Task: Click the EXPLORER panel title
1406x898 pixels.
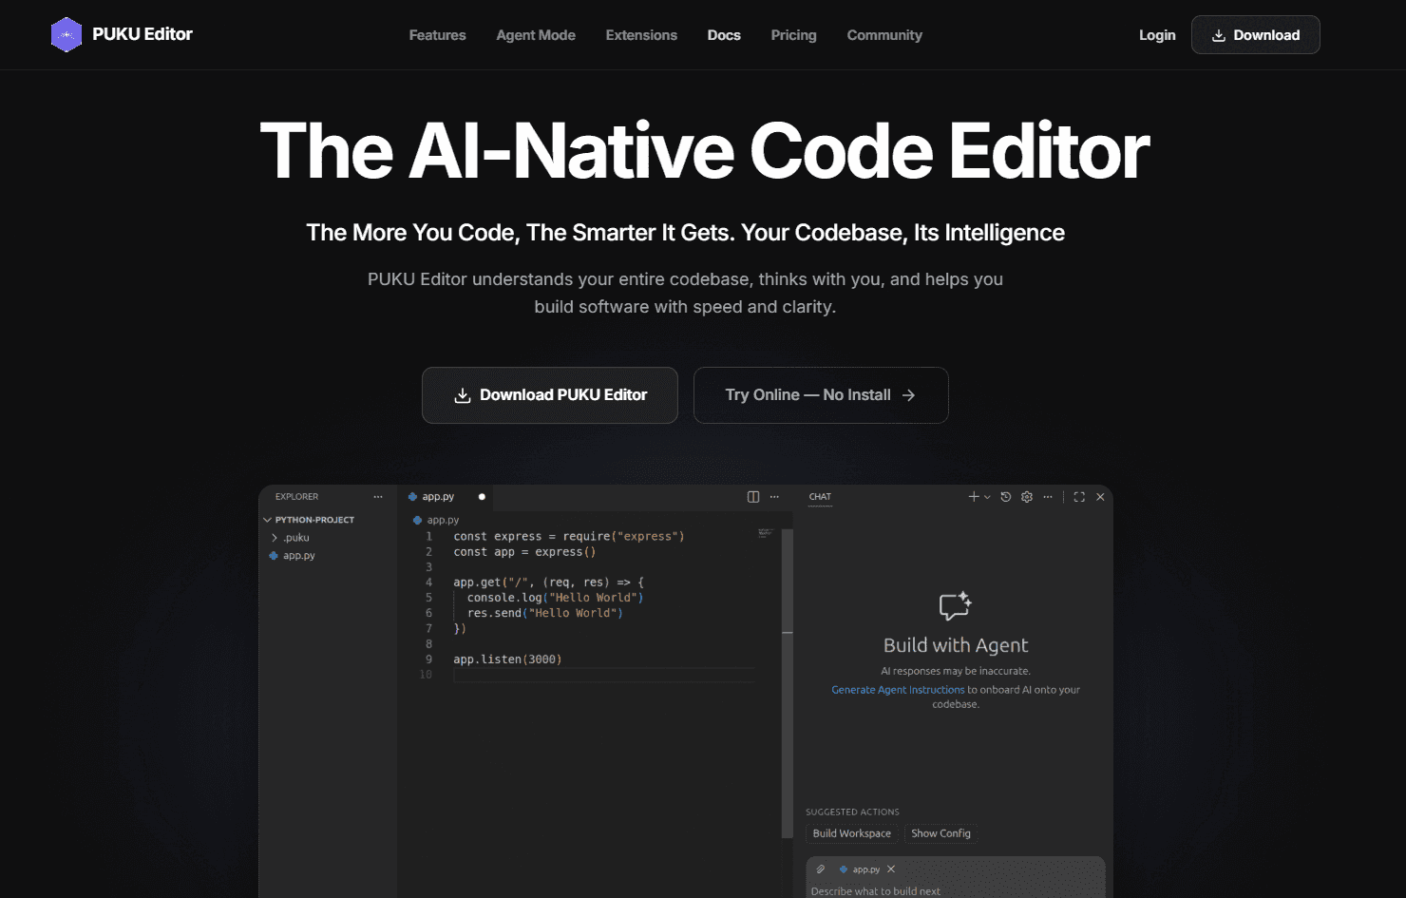Action: point(296,497)
